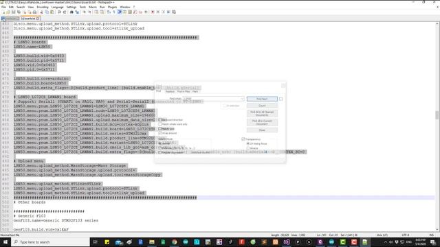
Task: Create a new document with New icon
Action: pyautogui.click(x=3, y=12)
